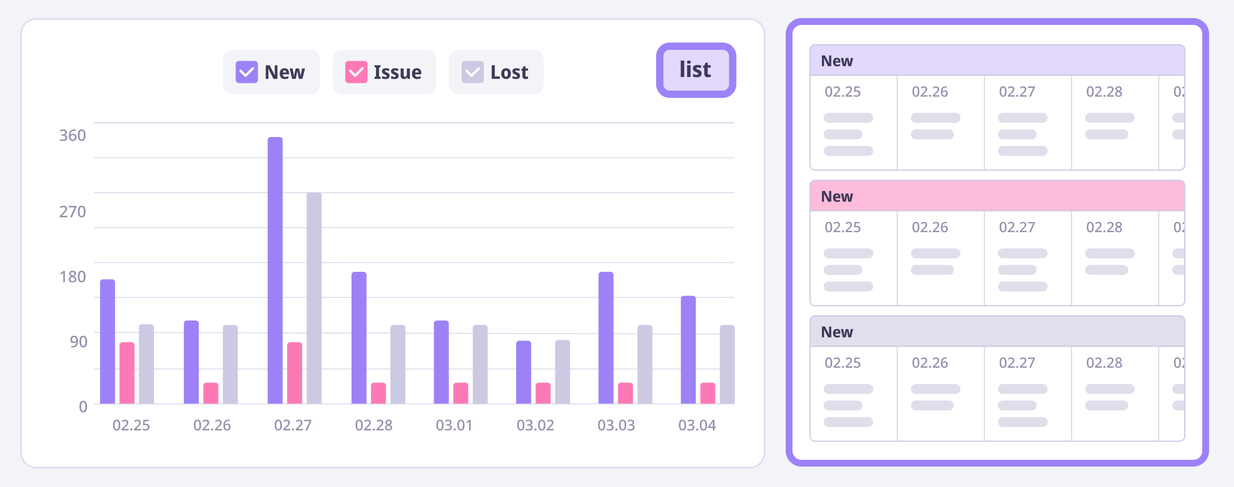Select the gray-header New table title

(837, 332)
